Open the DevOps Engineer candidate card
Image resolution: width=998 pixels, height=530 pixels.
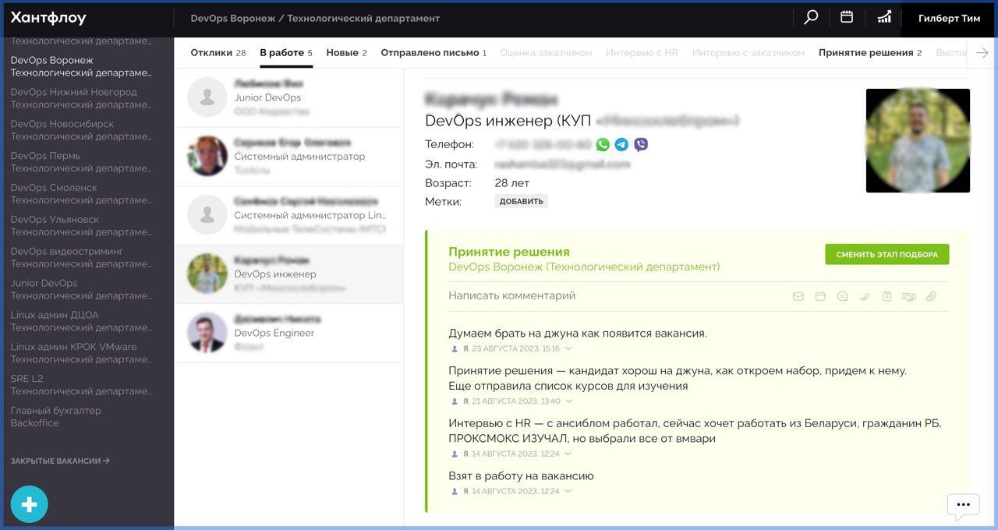(288, 333)
